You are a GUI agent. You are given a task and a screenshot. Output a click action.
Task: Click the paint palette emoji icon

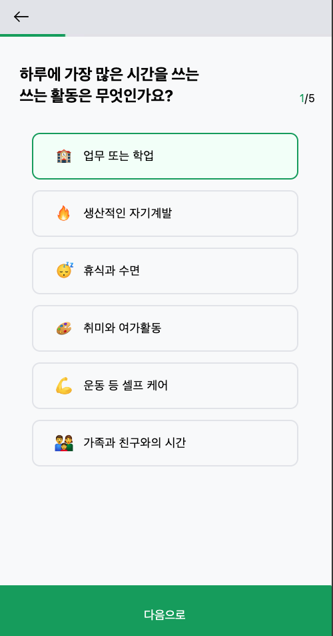click(x=64, y=328)
